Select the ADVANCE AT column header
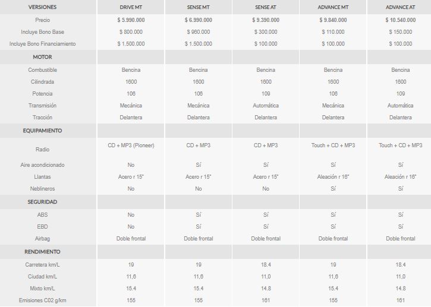Viewport: 431px width, 307px height. (x=400, y=7)
